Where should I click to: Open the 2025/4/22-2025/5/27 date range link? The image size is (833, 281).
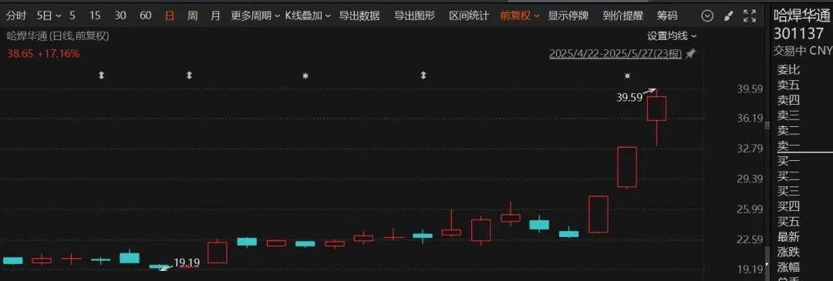[615, 54]
